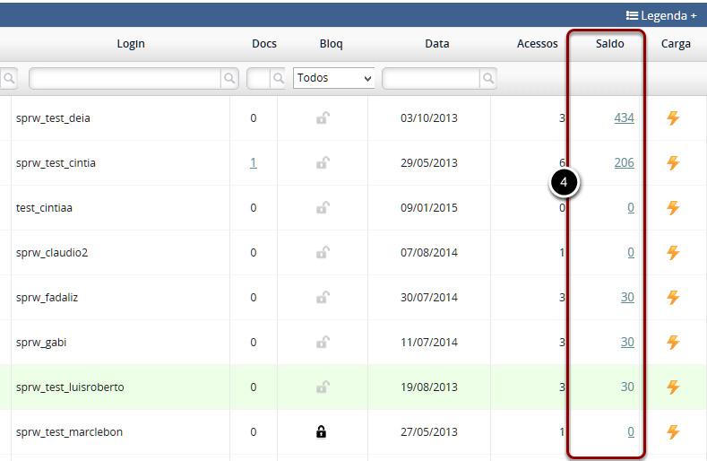Image resolution: width=707 pixels, height=461 pixels.
Task: Sort by the Saldo column header
Action: [609, 44]
